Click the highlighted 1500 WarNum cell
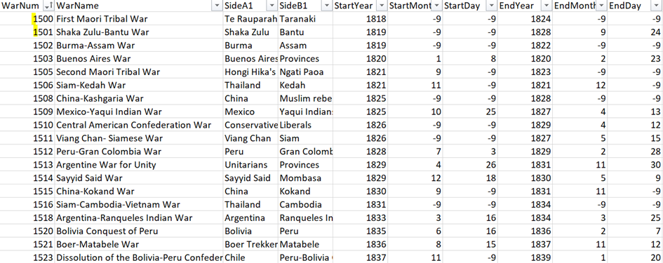The image size is (663, 263). click(27, 19)
